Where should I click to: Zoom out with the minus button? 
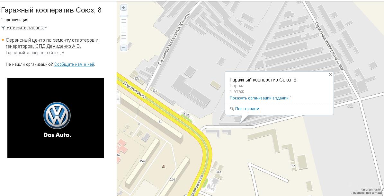tap(124, 48)
